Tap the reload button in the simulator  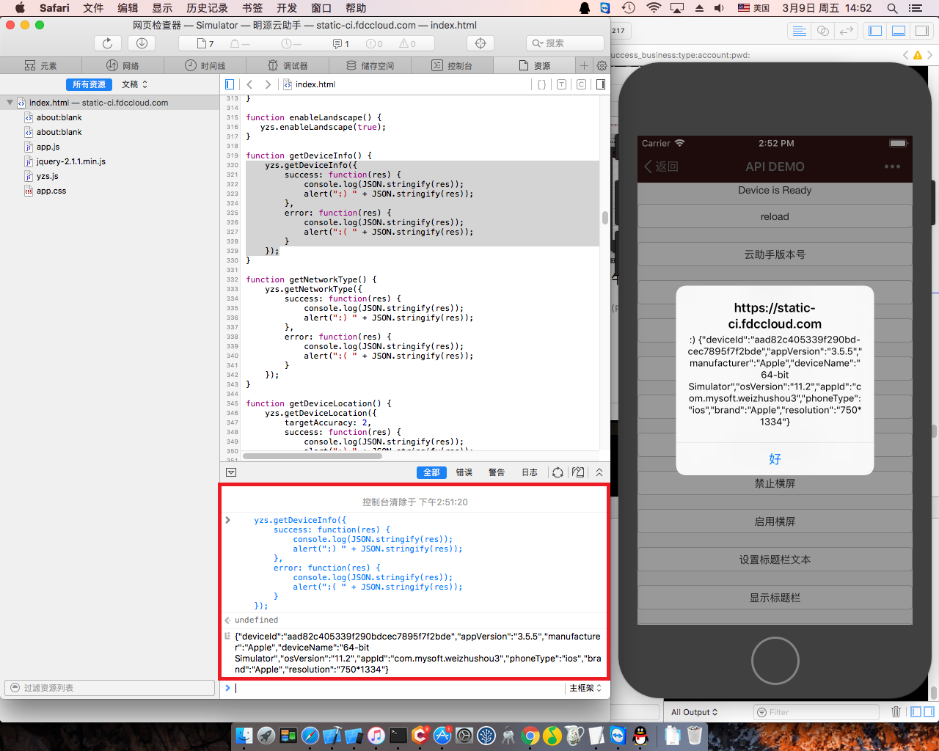pos(775,216)
